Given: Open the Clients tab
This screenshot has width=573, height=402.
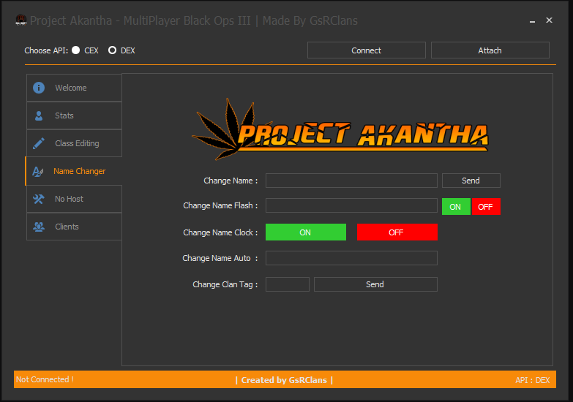Looking at the screenshot, I should (74, 227).
